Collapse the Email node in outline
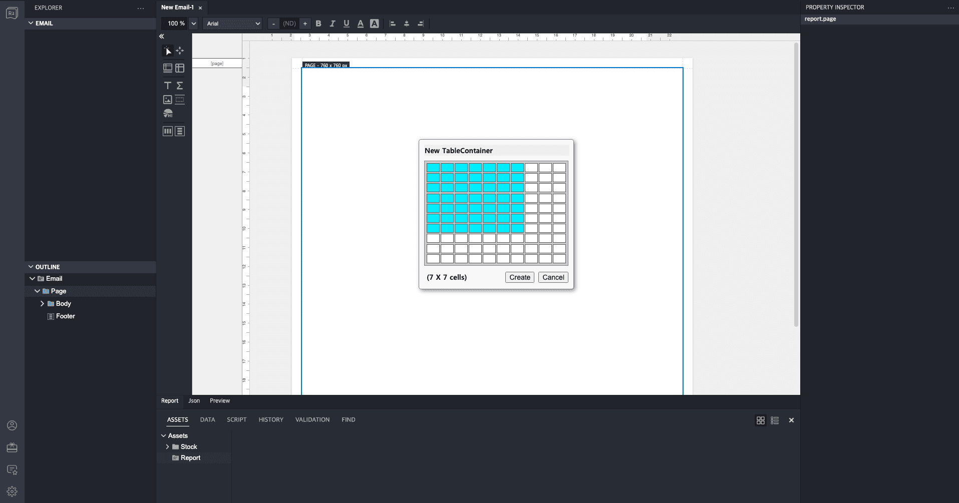959x503 pixels. tap(33, 278)
